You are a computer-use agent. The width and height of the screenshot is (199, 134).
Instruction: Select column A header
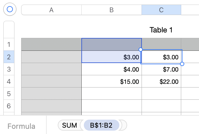click(51, 10)
